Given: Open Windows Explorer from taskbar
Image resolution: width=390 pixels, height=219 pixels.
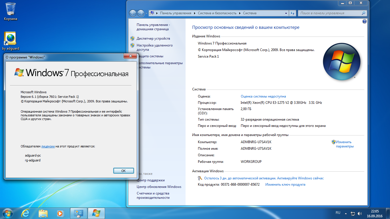Looking at the screenshot, I should (43, 213).
